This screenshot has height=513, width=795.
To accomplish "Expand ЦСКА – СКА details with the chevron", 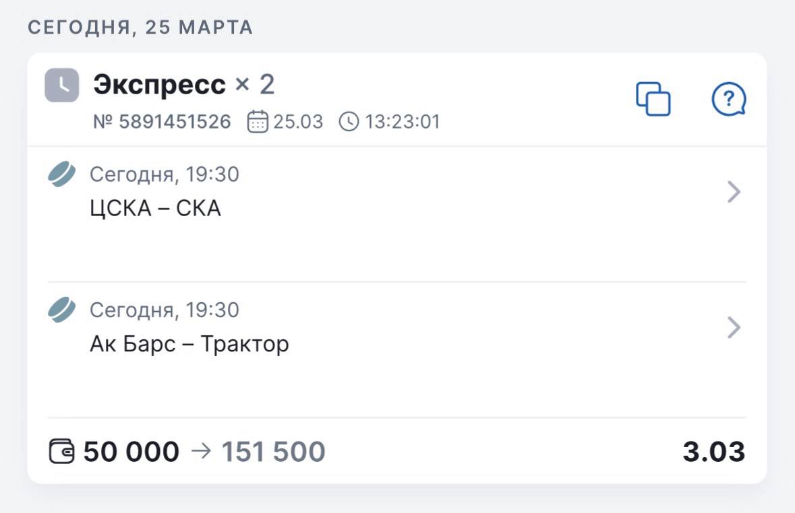I will point(734,193).
